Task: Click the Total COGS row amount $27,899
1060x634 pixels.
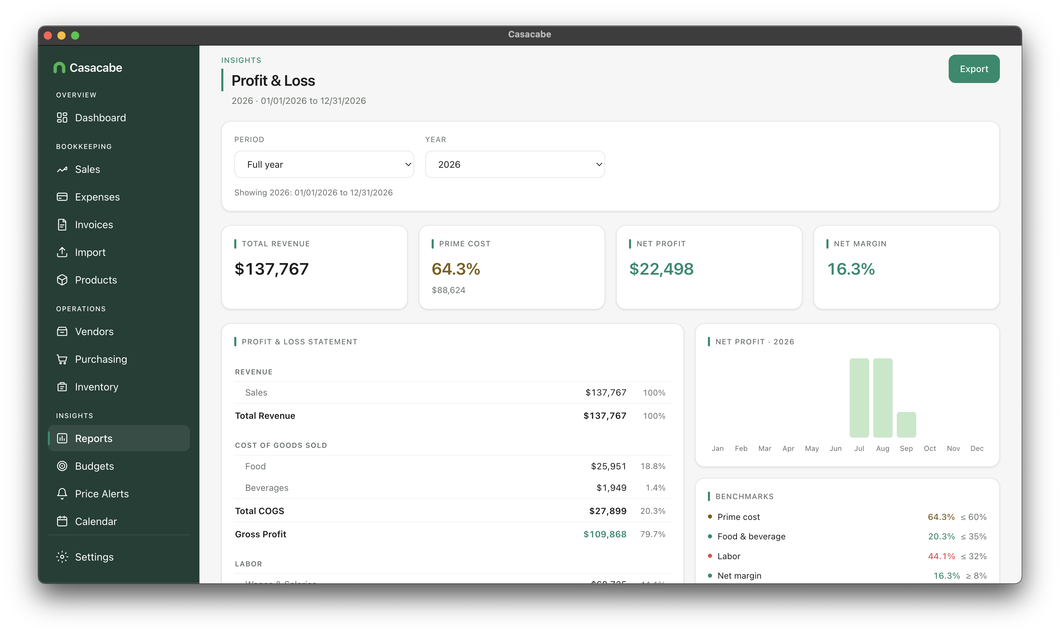Action: click(x=607, y=511)
